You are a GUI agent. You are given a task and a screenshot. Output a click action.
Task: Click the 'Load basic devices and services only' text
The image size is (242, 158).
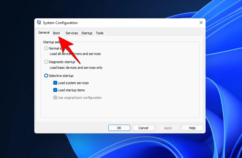(x=76, y=68)
